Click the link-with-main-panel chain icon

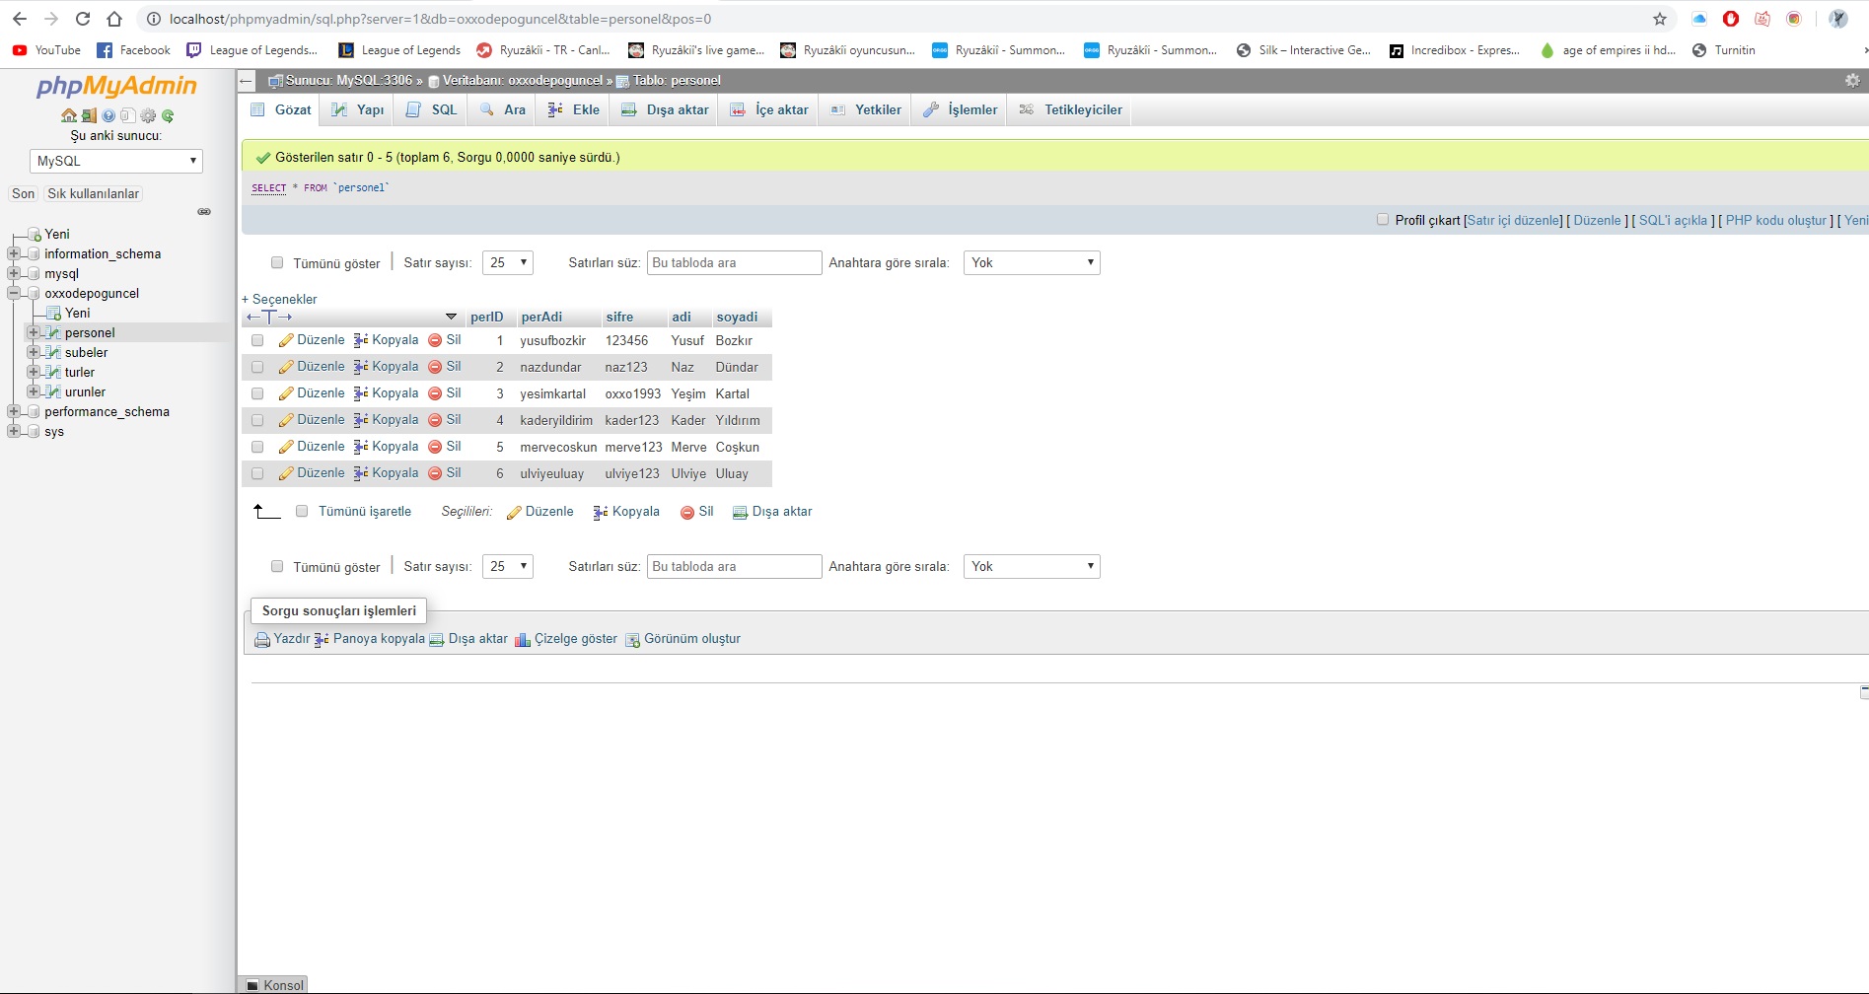pyautogui.click(x=204, y=212)
